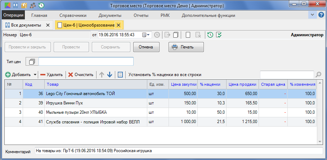This screenshot has height=160, width=327.
Task: Click the Отмена button
Action: [147, 47]
